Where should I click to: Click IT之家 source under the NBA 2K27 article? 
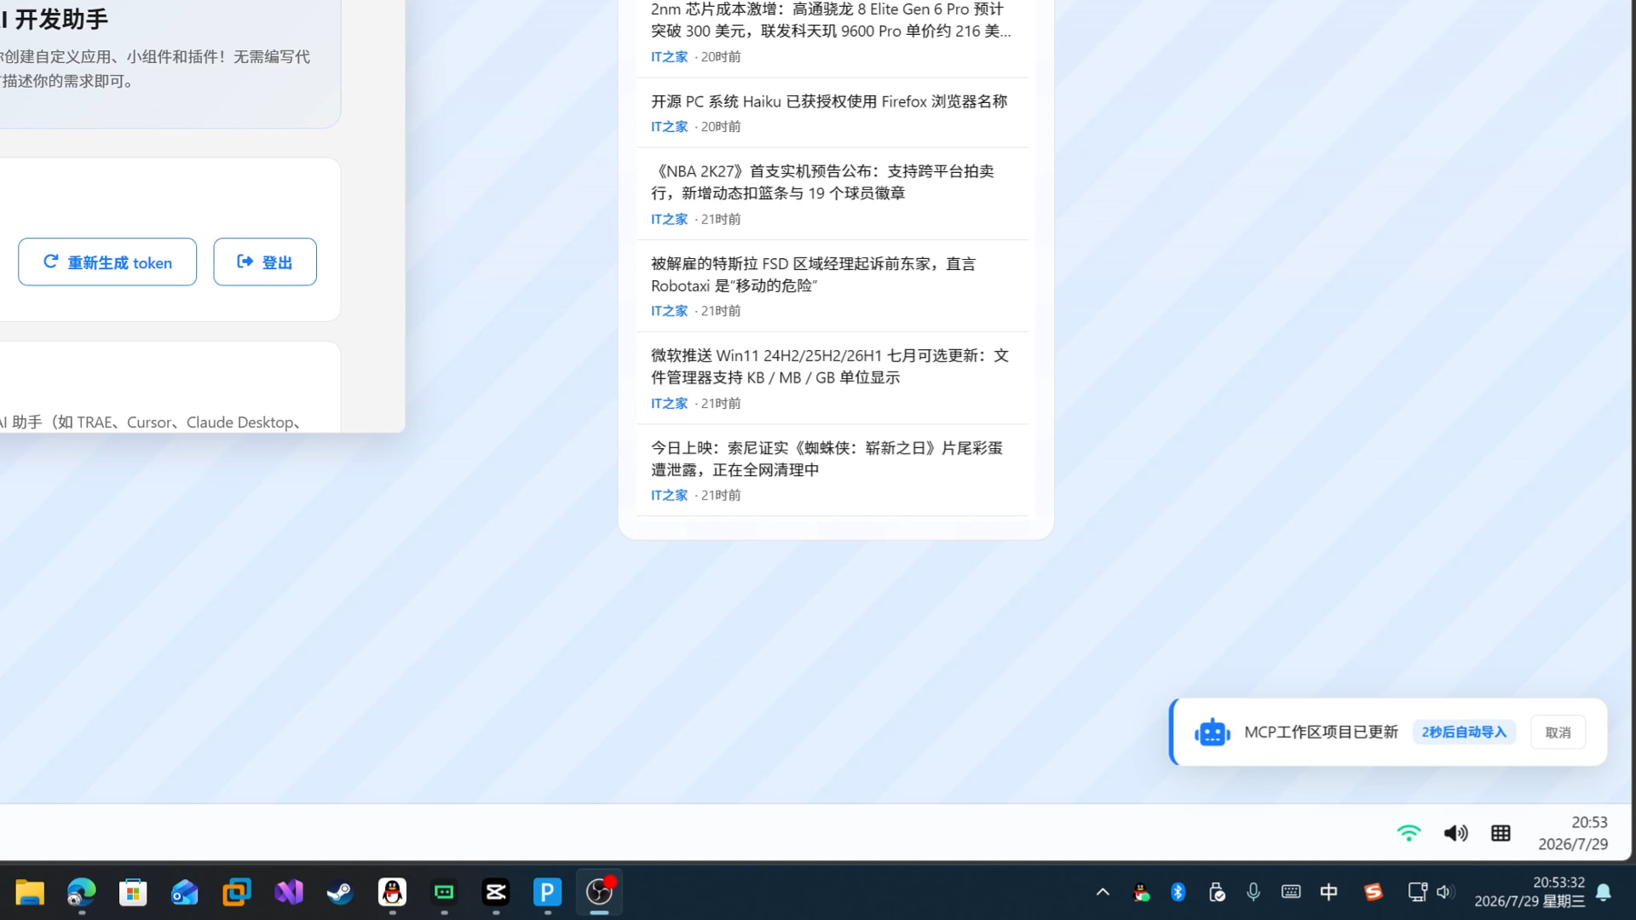(669, 219)
